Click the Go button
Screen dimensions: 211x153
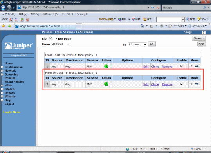click(152, 44)
